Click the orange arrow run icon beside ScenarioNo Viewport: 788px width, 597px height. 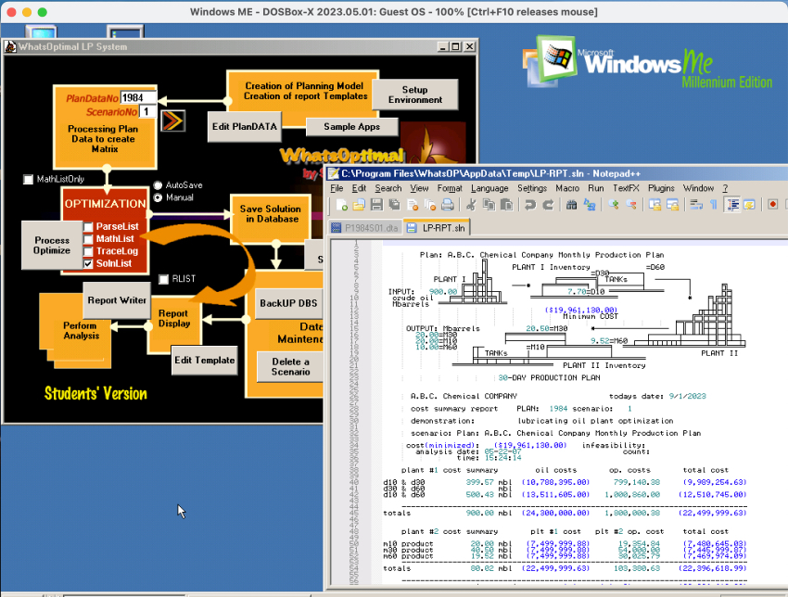(x=172, y=121)
